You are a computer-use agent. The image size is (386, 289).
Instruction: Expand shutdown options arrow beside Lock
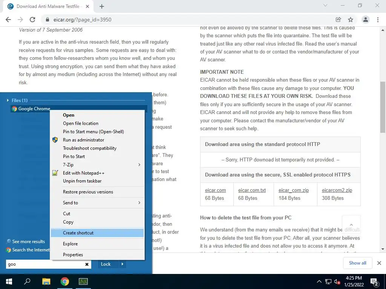tap(123, 264)
